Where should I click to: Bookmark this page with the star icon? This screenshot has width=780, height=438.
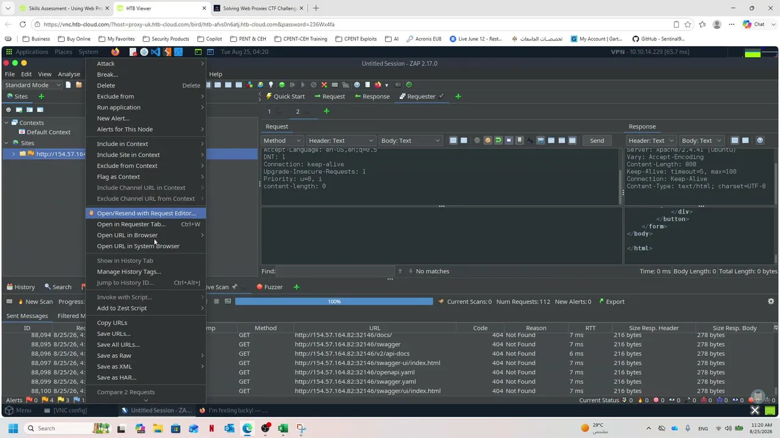688,24
